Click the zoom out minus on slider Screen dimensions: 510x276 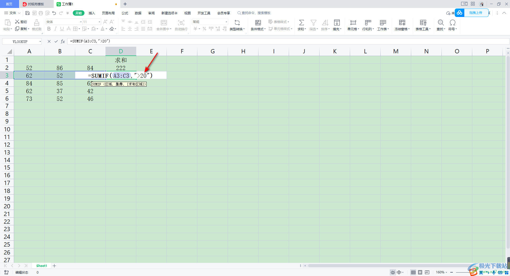[x=451, y=272]
